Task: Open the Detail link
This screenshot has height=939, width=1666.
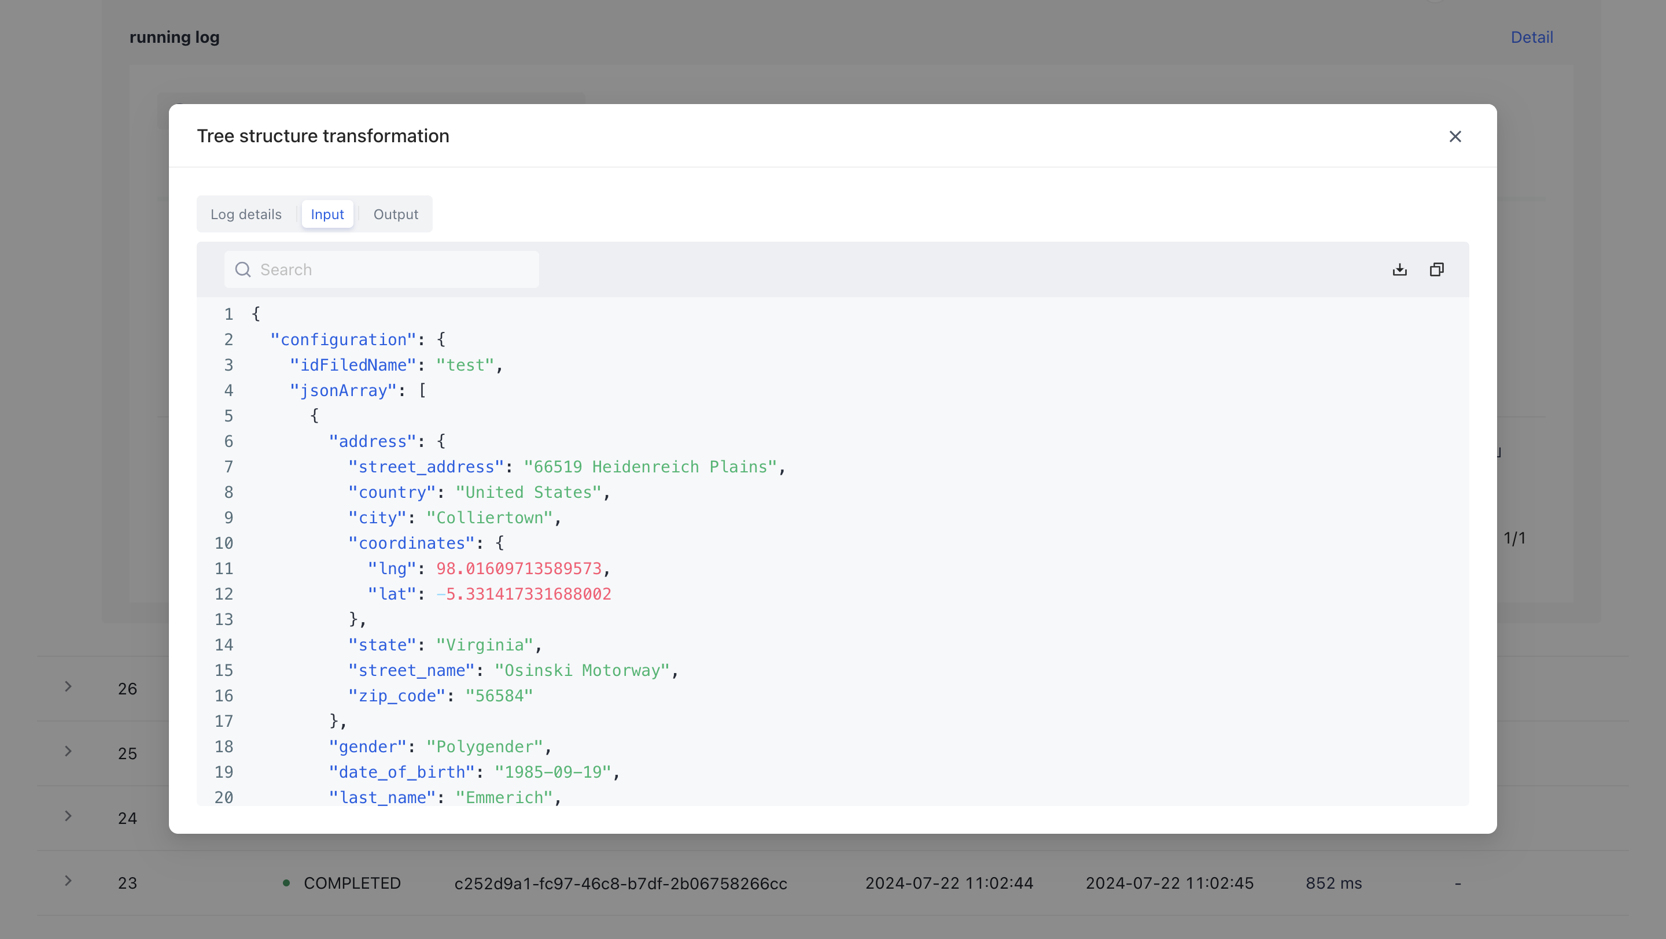Action: pyautogui.click(x=1531, y=38)
